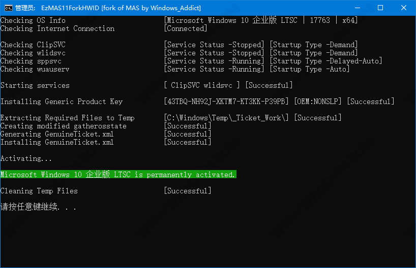Click the Connected internet status text
The width and height of the screenshot is (416, 268).
pyautogui.click(x=186, y=28)
